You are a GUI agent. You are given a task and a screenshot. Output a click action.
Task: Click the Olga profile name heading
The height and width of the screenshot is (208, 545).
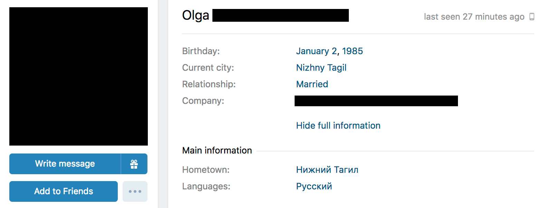coord(195,15)
